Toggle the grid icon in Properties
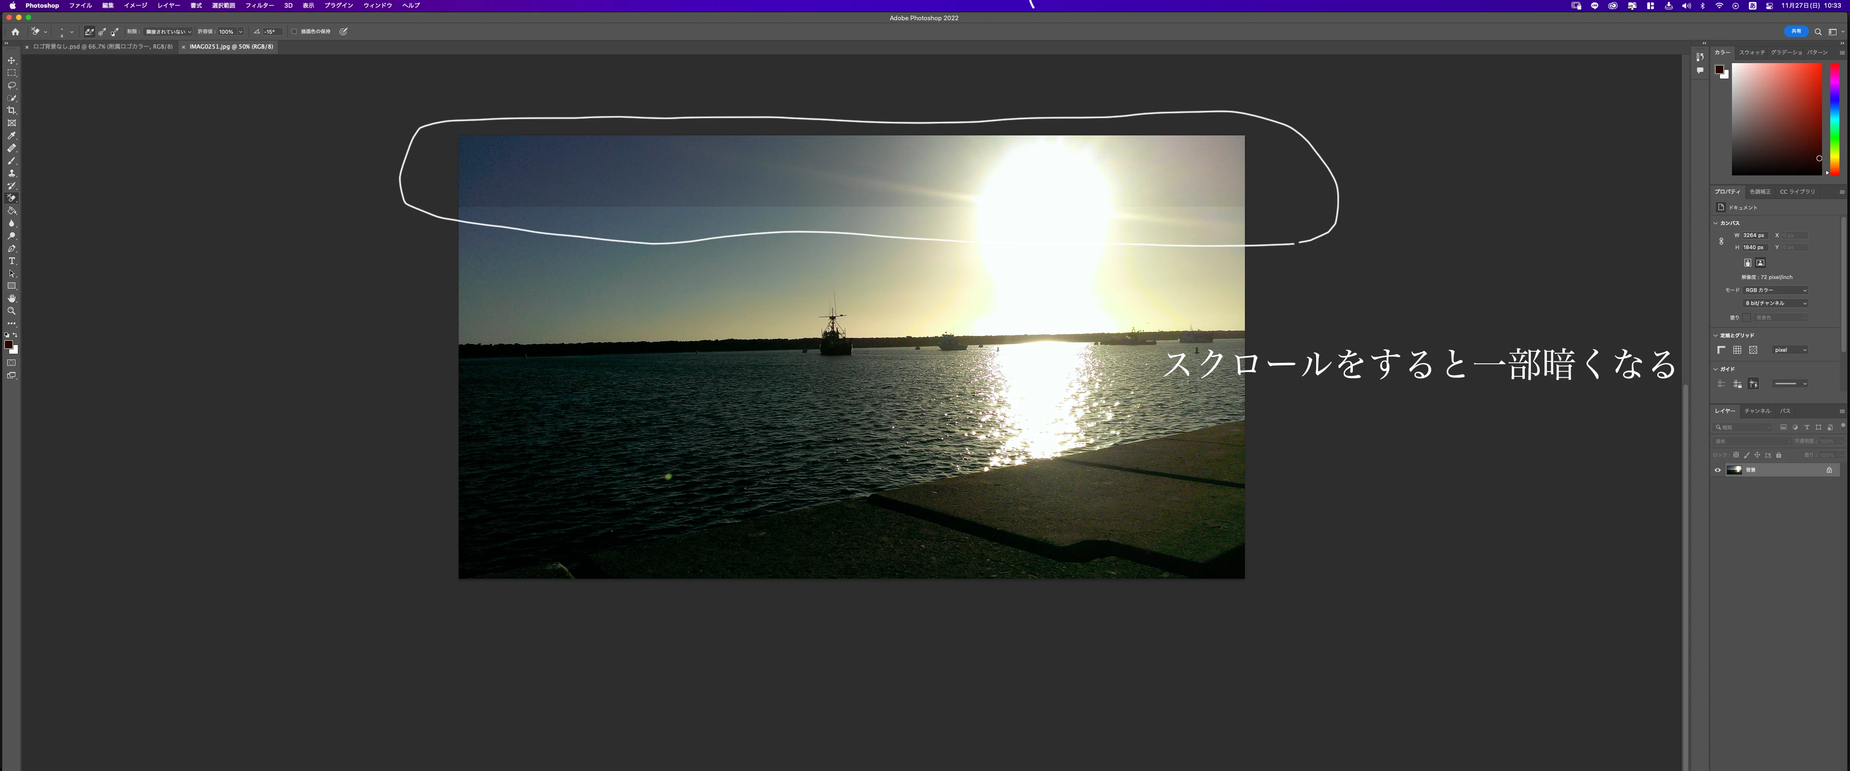1850x771 pixels. 1736,350
